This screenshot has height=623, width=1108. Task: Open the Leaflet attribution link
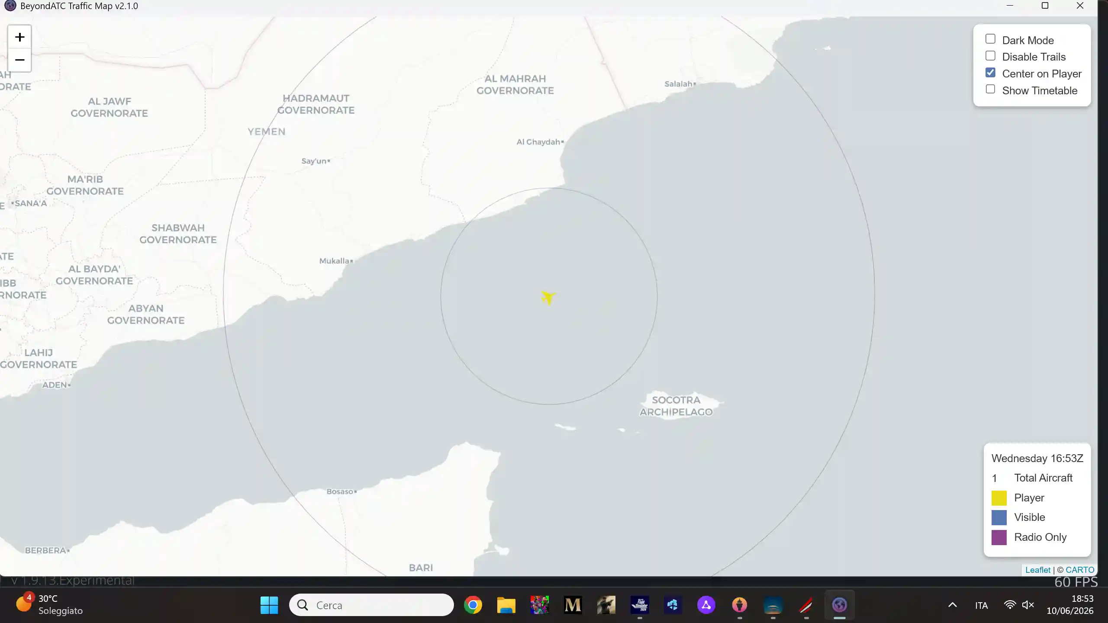pos(1037,570)
